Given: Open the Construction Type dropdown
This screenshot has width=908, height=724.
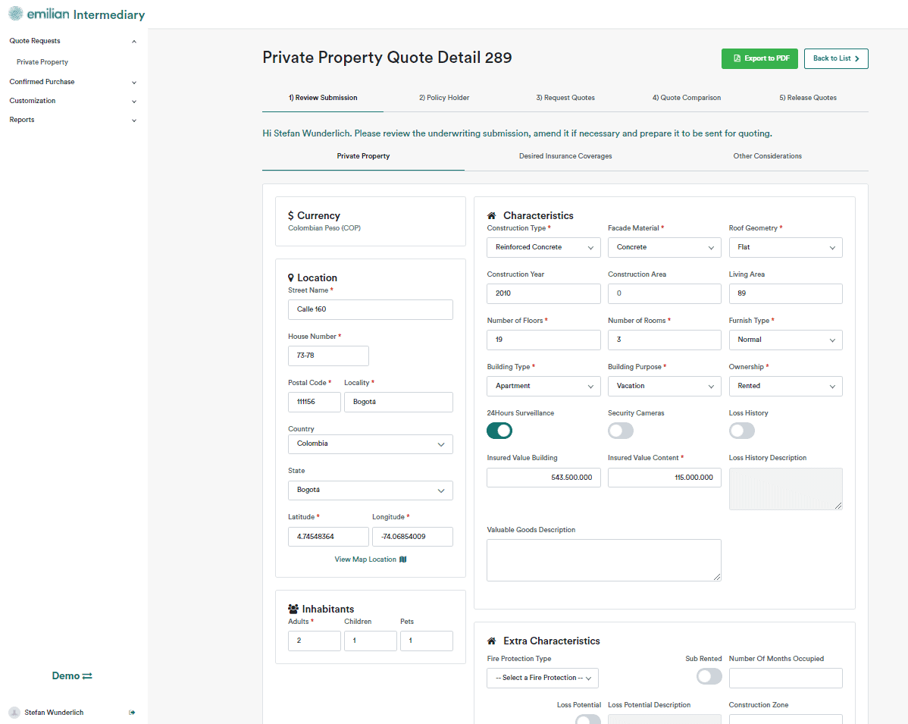Looking at the screenshot, I should coord(543,247).
